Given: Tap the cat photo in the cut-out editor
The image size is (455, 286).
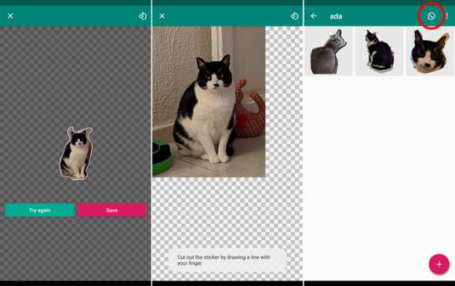Looking at the screenshot, I should point(209,101).
